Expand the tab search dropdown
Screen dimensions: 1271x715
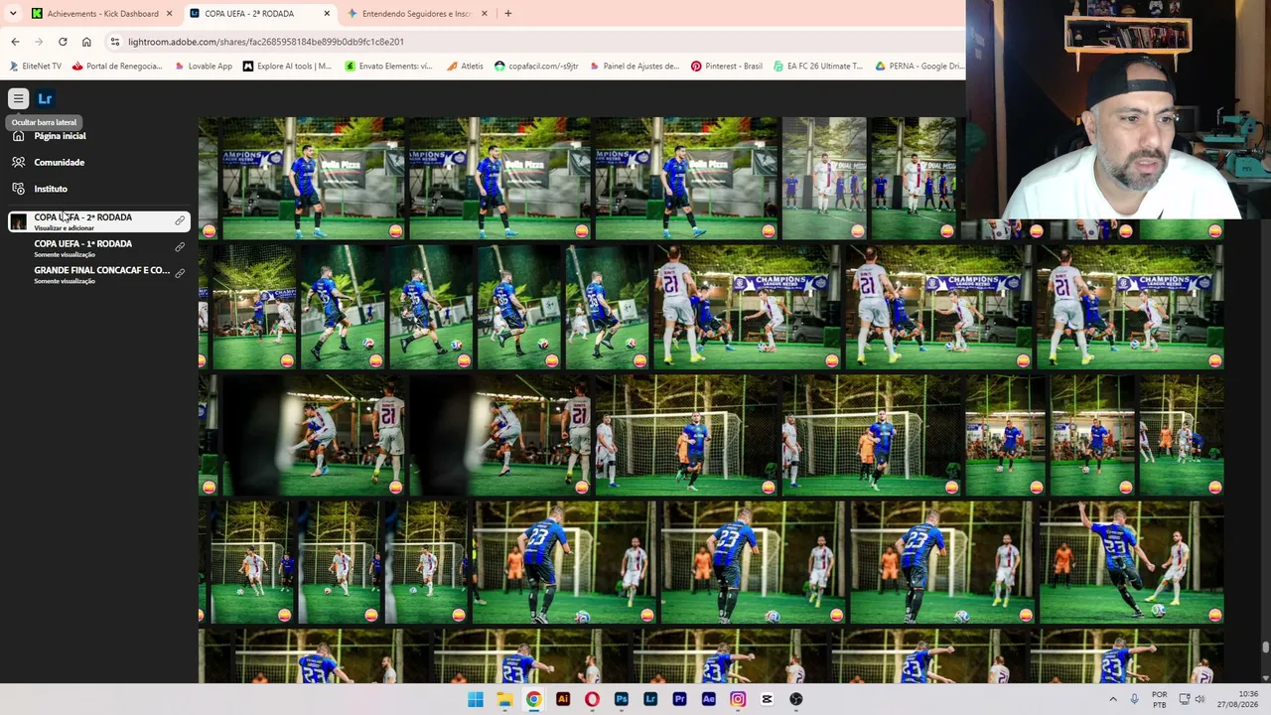point(13,14)
